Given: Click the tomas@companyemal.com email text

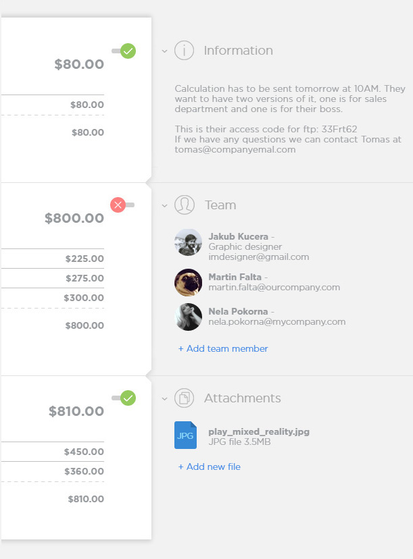Looking at the screenshot, I should tap(235, 150).
